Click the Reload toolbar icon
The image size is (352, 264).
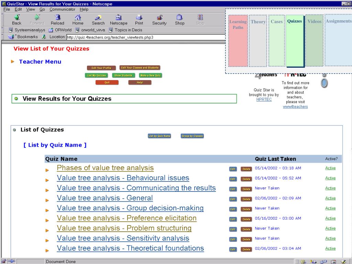[57, 18]
